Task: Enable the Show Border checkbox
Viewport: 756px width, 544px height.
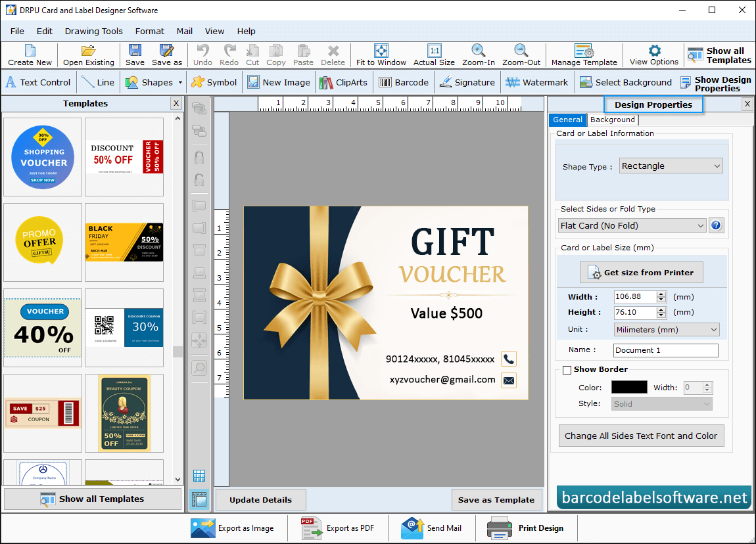Action: point(567,370)
